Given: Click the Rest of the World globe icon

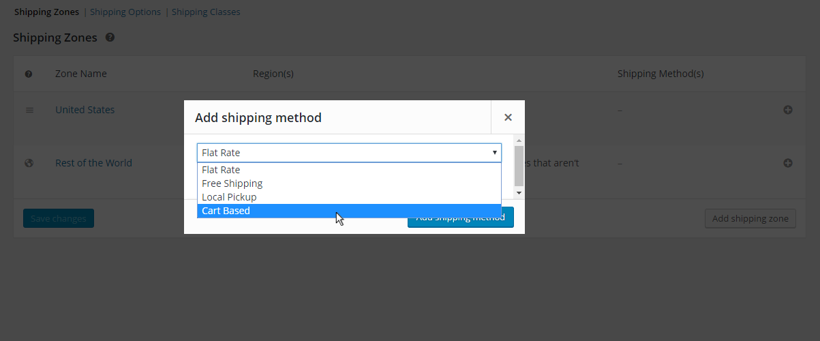Looking at the screenshot, I should 29,163.
